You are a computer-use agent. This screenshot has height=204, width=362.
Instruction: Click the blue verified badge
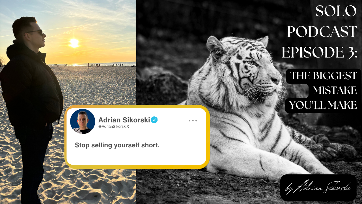154,120
